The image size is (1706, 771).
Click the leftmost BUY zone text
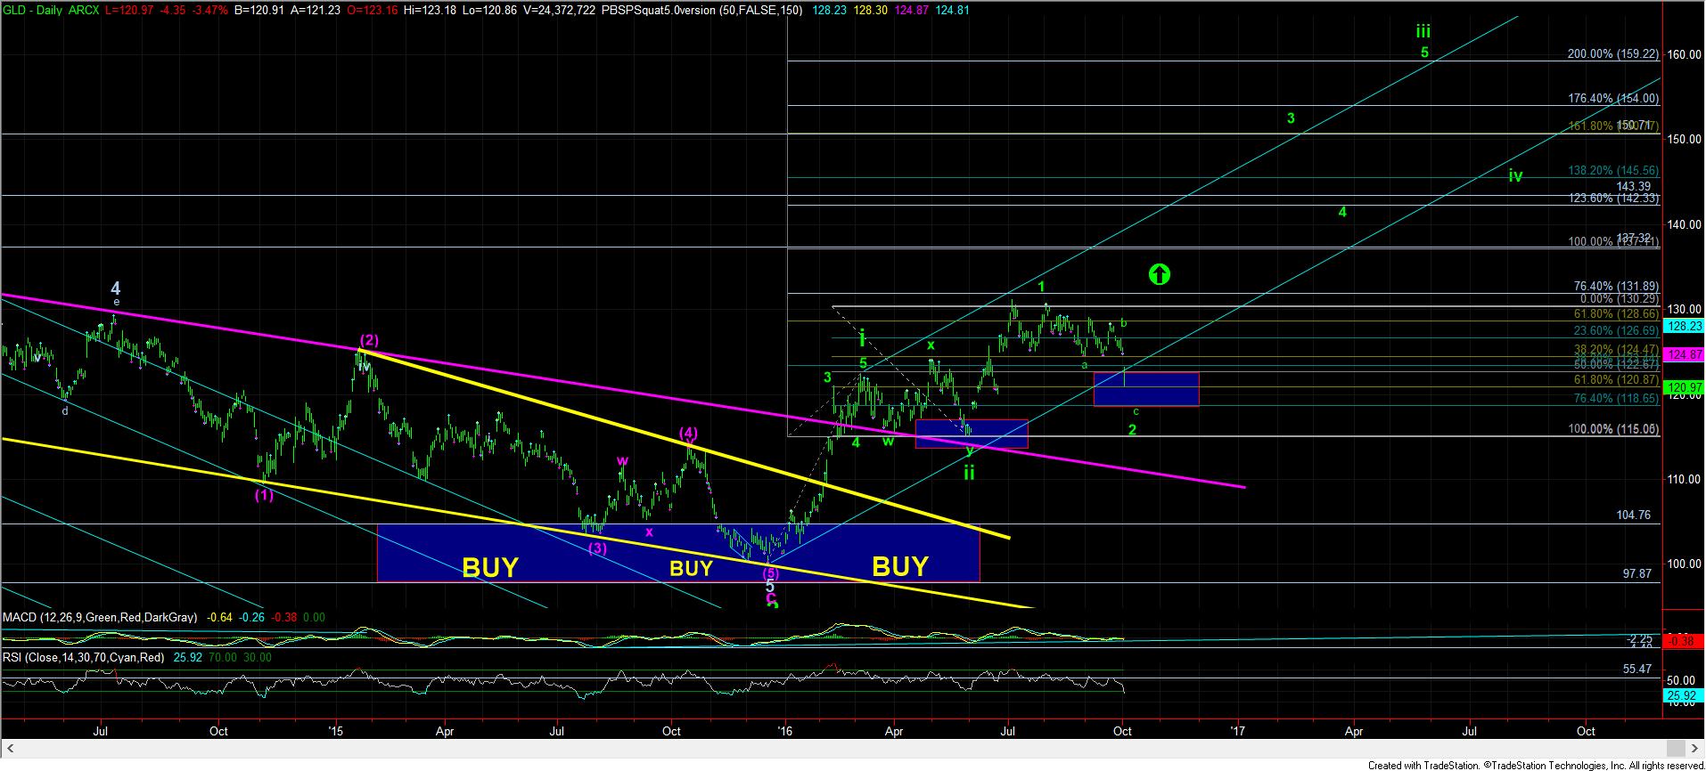(489, 567)
